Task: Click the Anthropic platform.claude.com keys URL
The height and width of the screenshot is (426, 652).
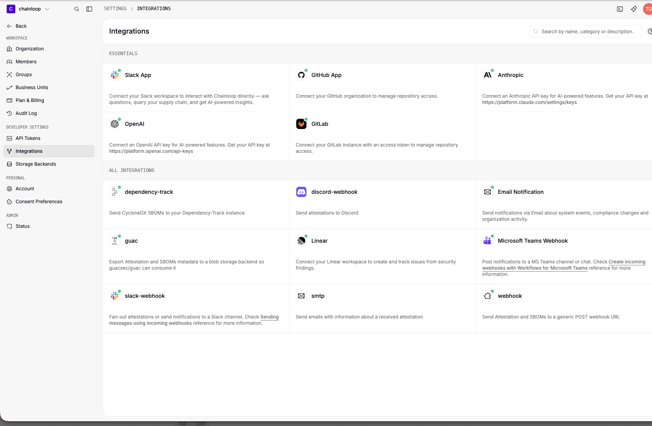Action: coord(530,102)
